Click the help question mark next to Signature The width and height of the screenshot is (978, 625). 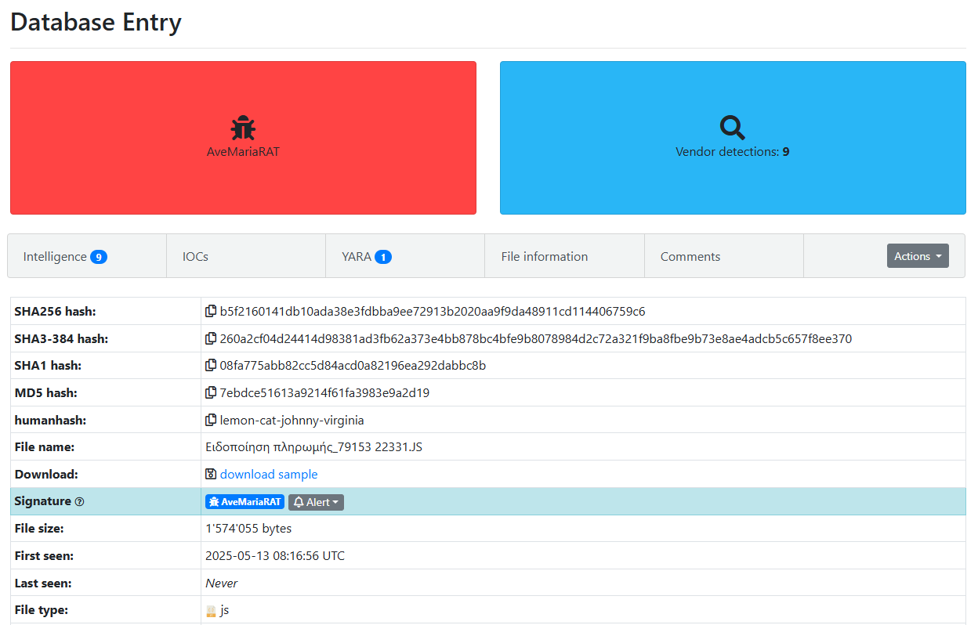click(79, 502)
